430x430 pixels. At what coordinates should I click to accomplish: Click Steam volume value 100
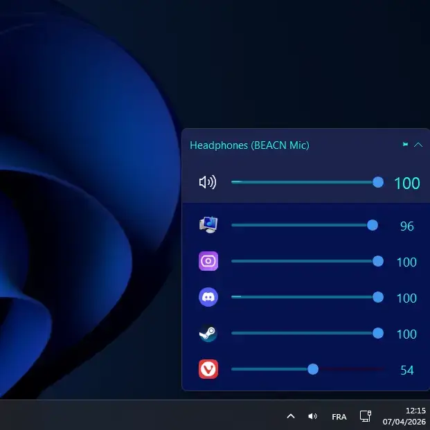tap(406, 334)
